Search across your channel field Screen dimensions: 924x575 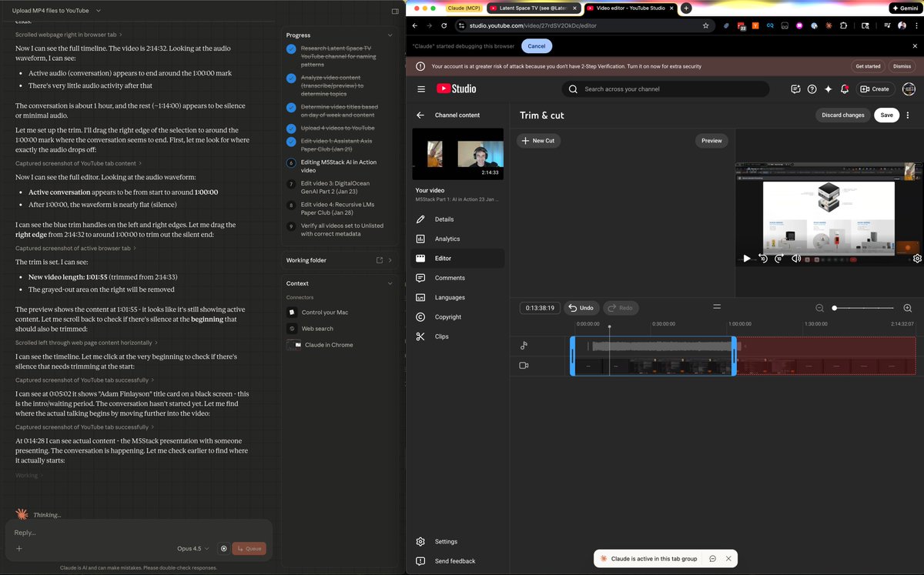665,89
